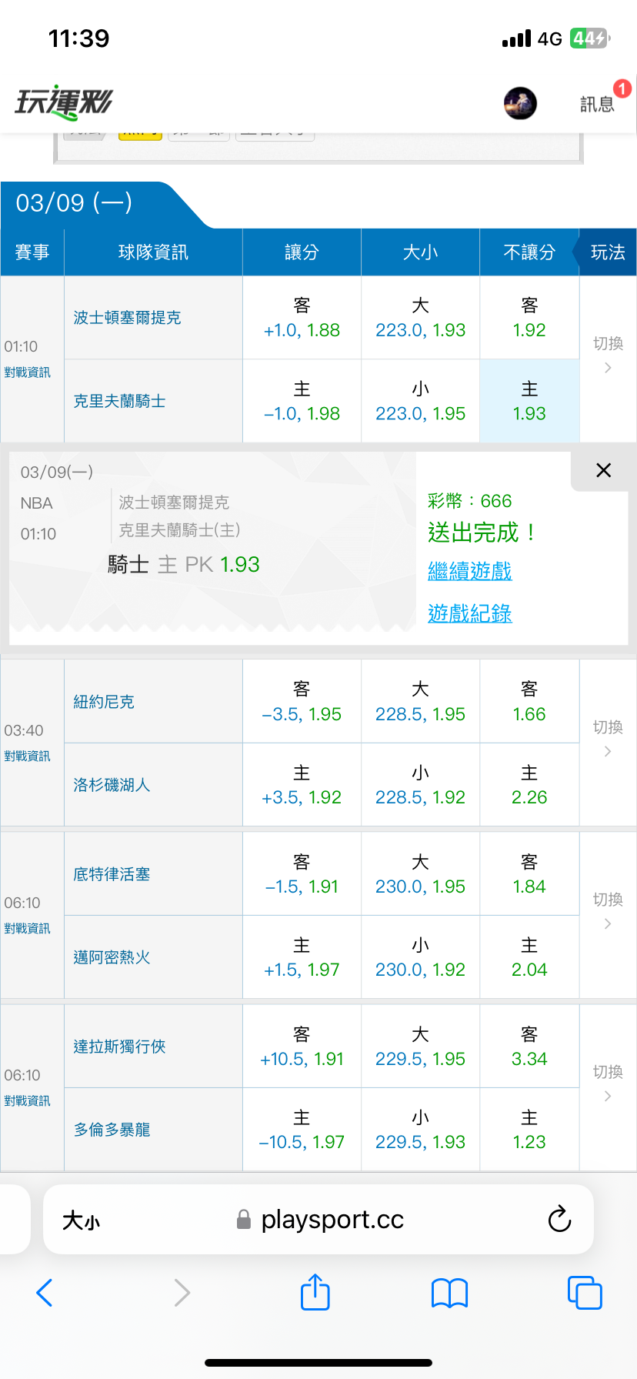
Task: Open the user profile avatar
Action: click(x=520, y=103)
